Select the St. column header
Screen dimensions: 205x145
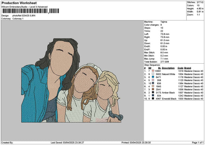160,68
